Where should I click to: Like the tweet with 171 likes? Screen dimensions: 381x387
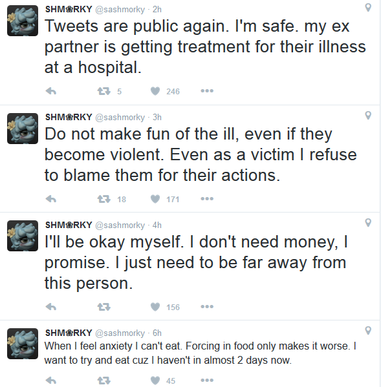coord(155,199)
